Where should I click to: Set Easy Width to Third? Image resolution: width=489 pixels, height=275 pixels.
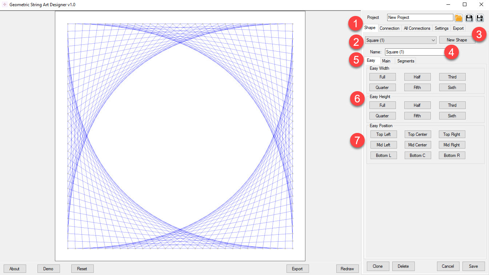(x=452, y=77)
